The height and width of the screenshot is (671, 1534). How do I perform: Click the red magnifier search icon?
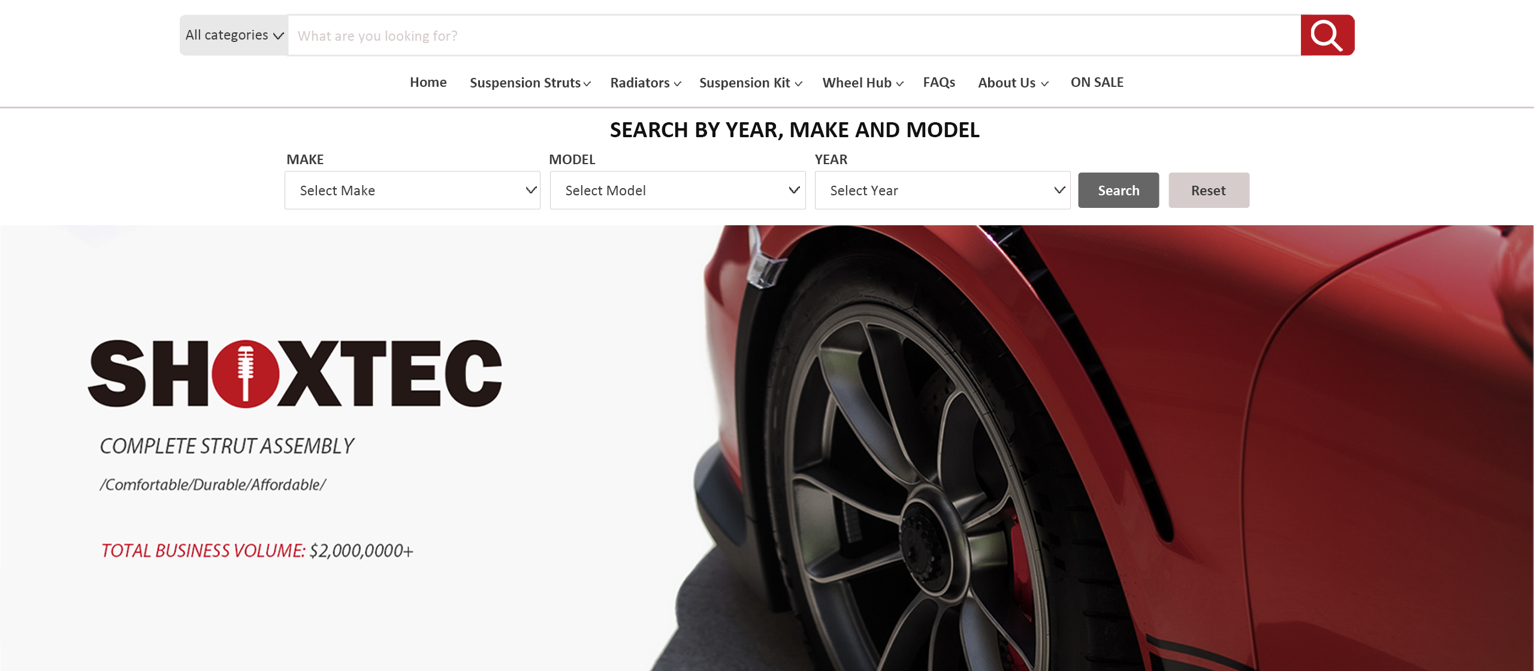(x=1327, y=35)
